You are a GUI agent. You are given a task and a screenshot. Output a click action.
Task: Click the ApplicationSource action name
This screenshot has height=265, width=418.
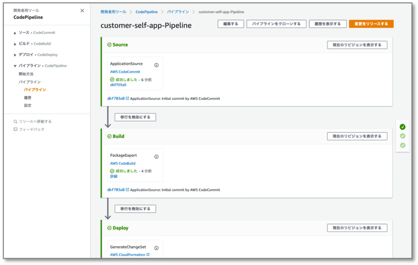click(127, 63)
